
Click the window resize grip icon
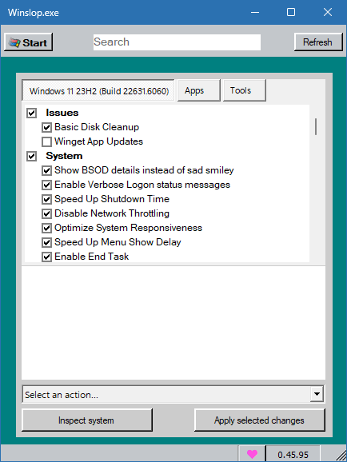pos(341,456)
